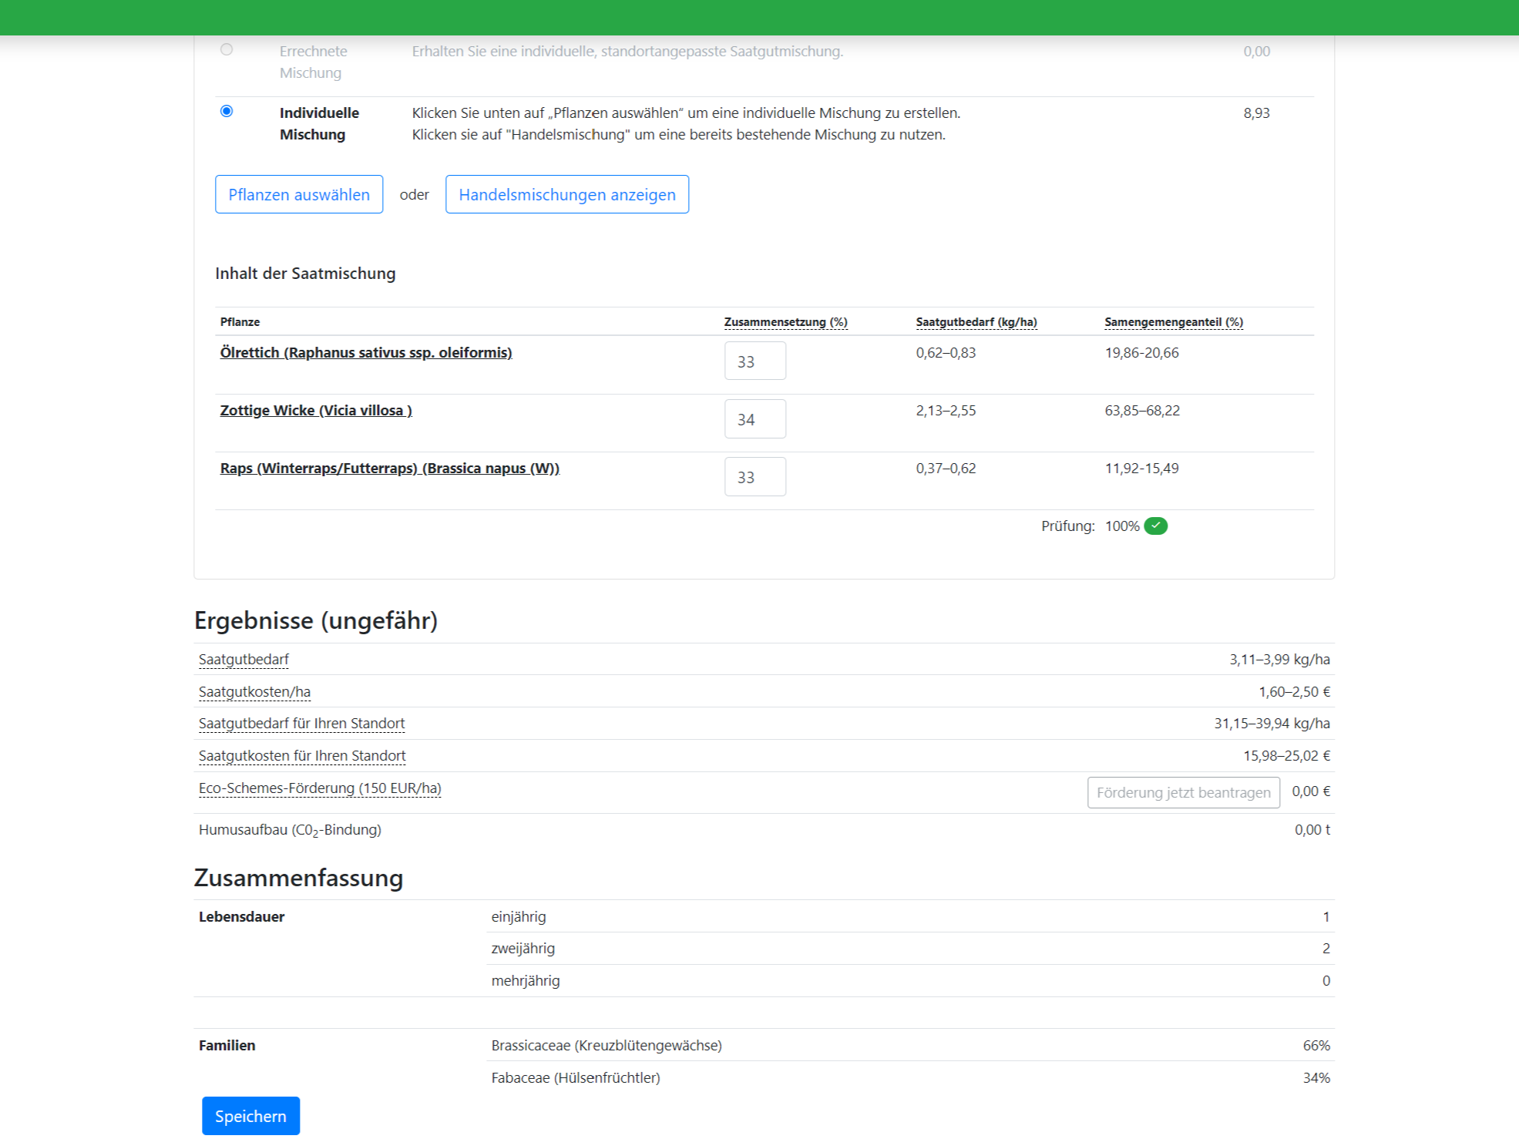
Task: Open the Raps Winterraps/Futterraps link
Action: point(389,468)
